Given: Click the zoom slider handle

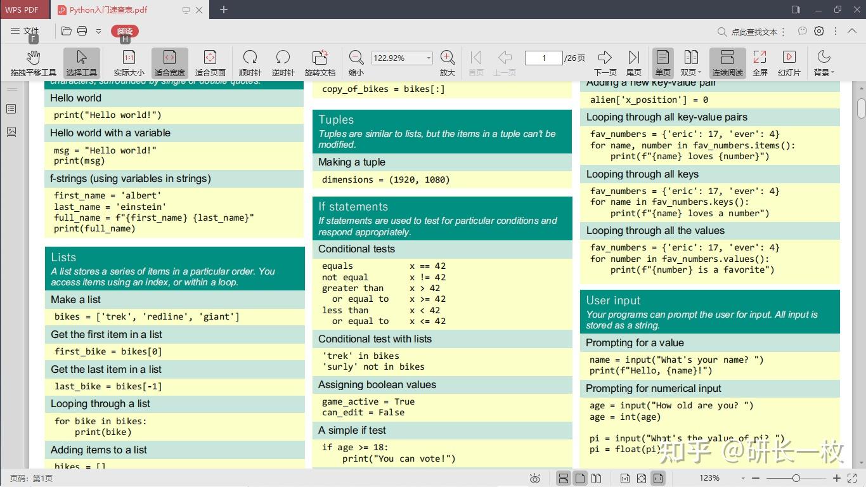Looking at the screenshot, I should click(x=796, y=478).
